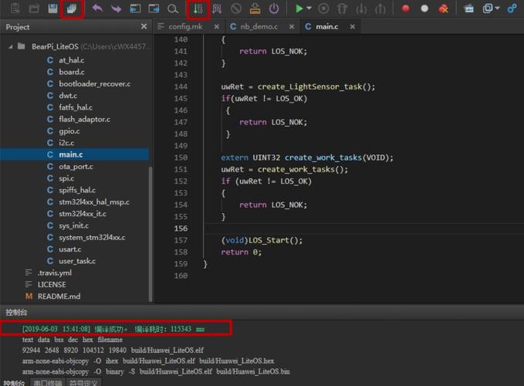Open dwt.c in project tree
Image resolution: width=524 pixels, height=386 pixels.
tap(68, 96)
